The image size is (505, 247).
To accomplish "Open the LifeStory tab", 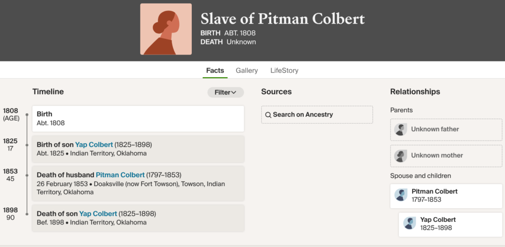I will (284, 70).
